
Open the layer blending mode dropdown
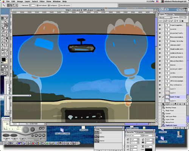pos(166,17)
